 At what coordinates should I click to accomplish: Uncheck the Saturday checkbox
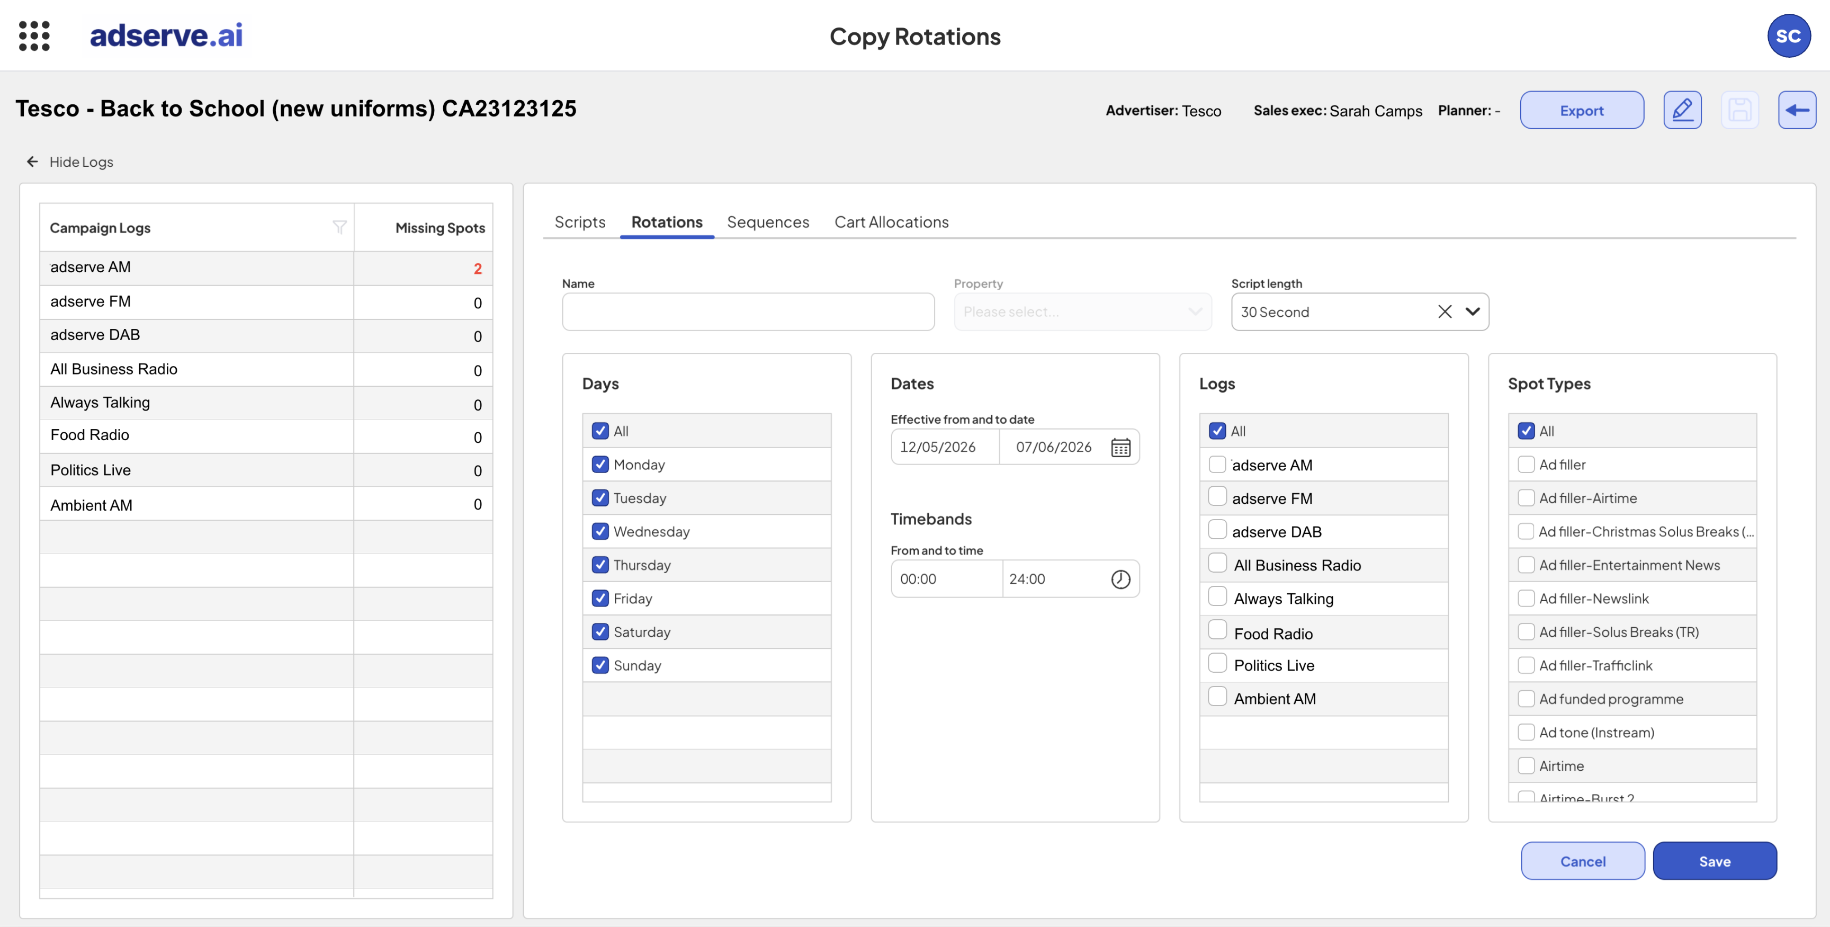[600, 632]
